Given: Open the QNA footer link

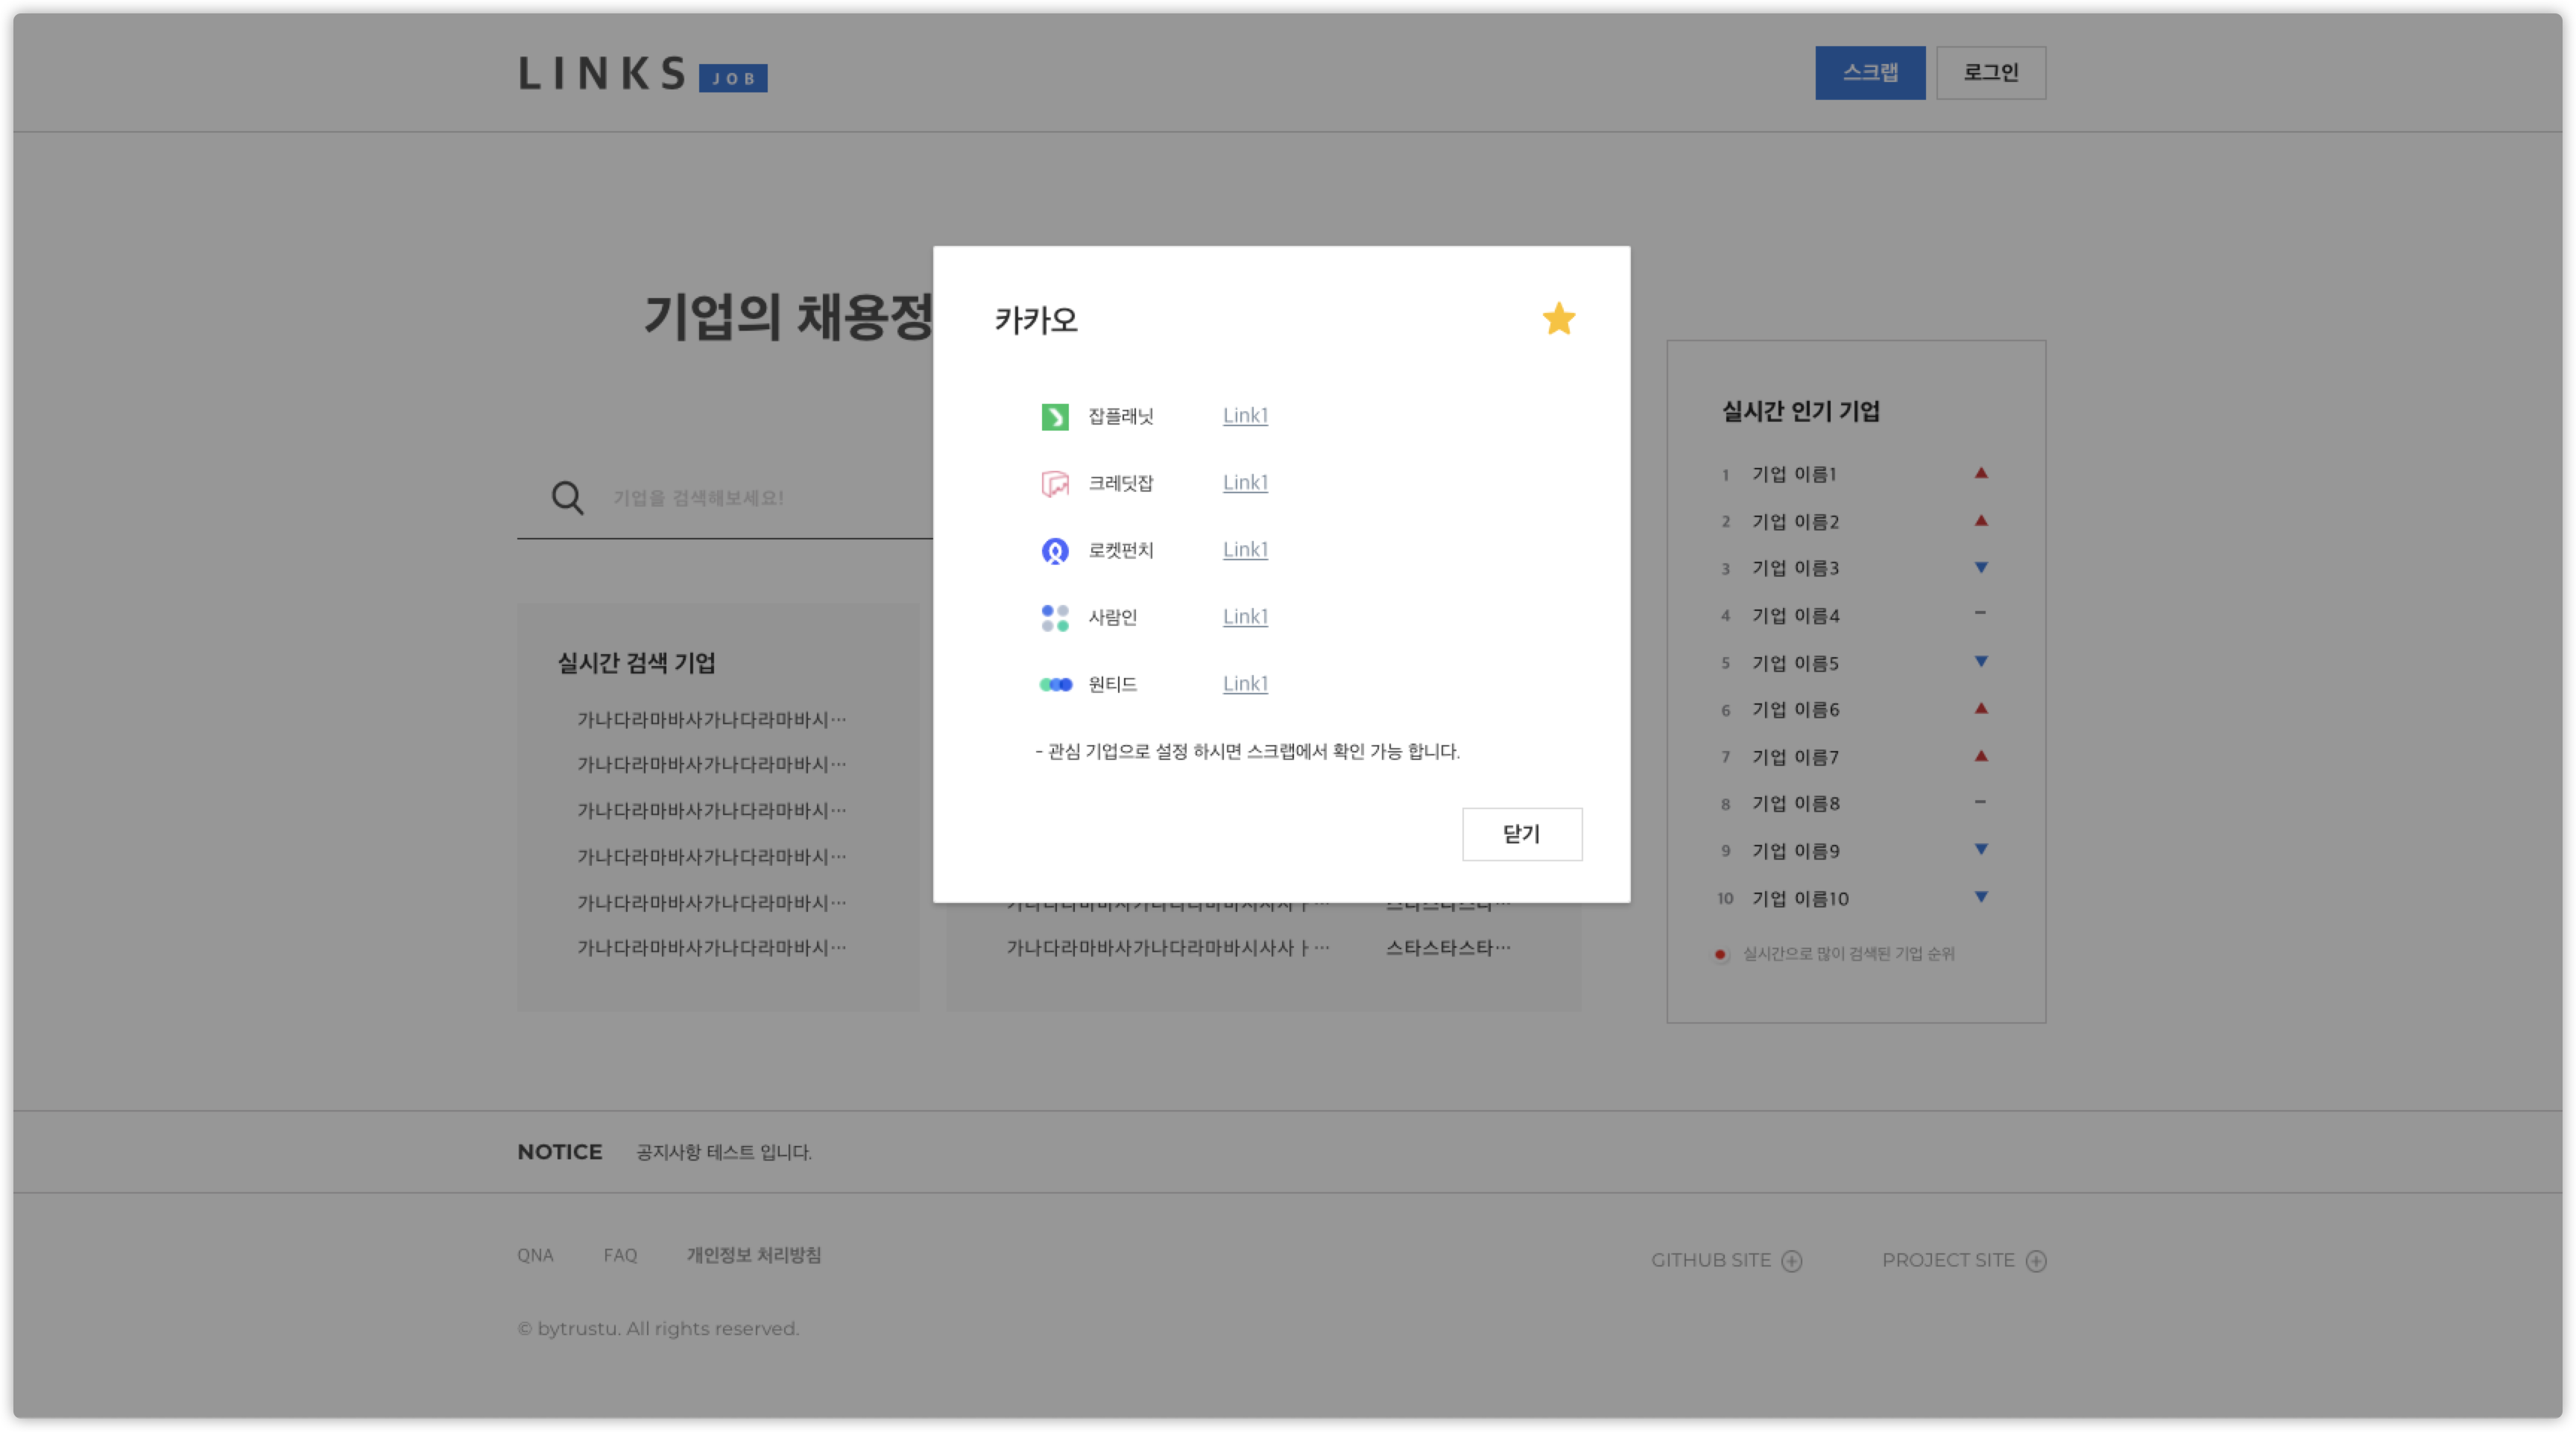Looking at the screenshot, I should (x=535, y=1256).
